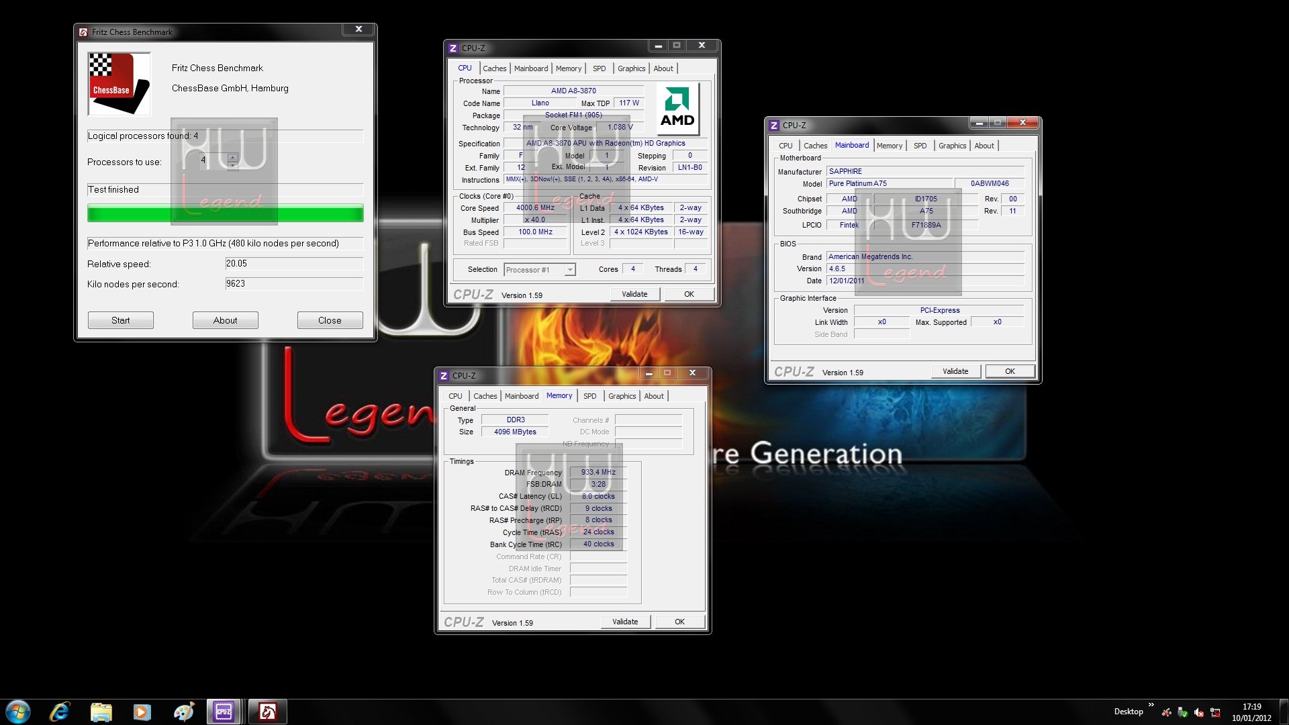This screenshot has width=1289, height=725.
Task: Increase the Processors to use spinner
Action: pos(232,158)
